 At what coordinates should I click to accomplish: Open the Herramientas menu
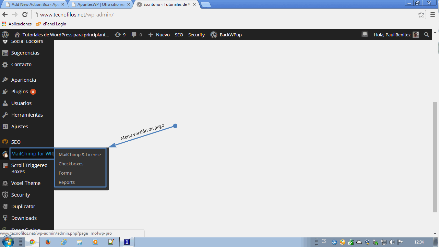point(27,115)
